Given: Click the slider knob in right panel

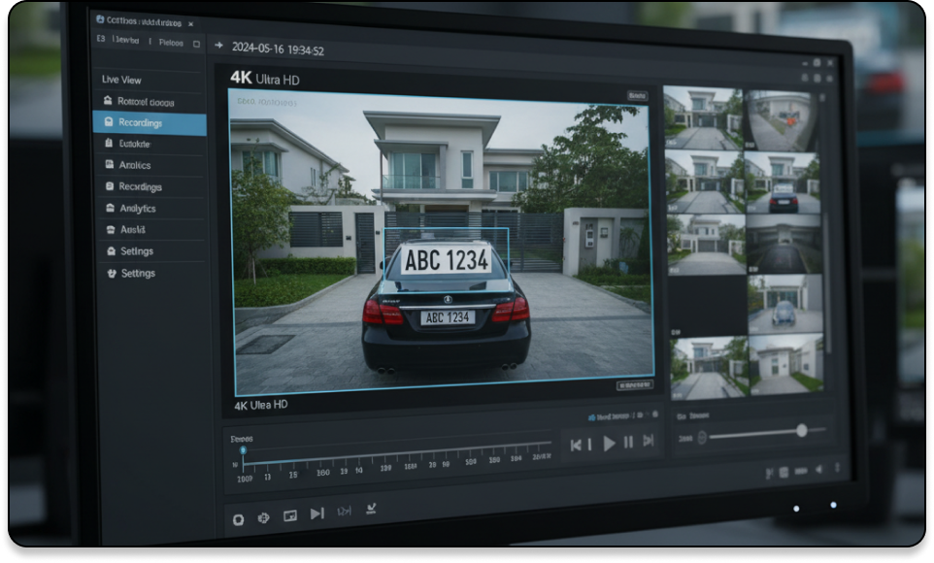Looking at the screenshot, I should [801, 430].
